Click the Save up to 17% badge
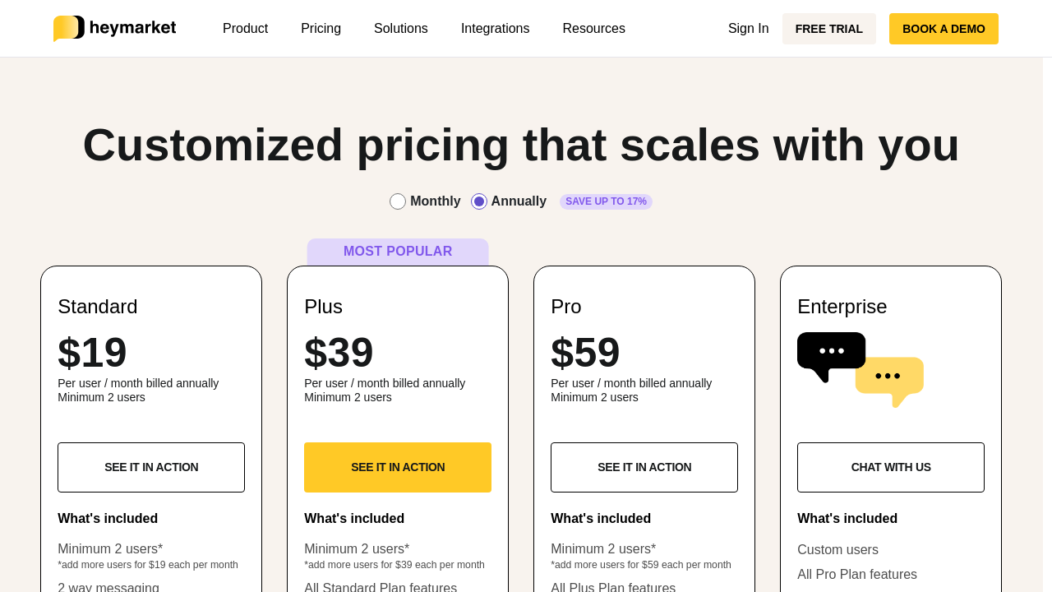The height and width of the screenshot is (592, 1052). tap(606, 201)
